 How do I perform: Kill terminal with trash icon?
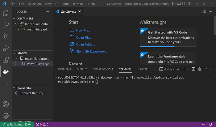(x=200, y=69)
